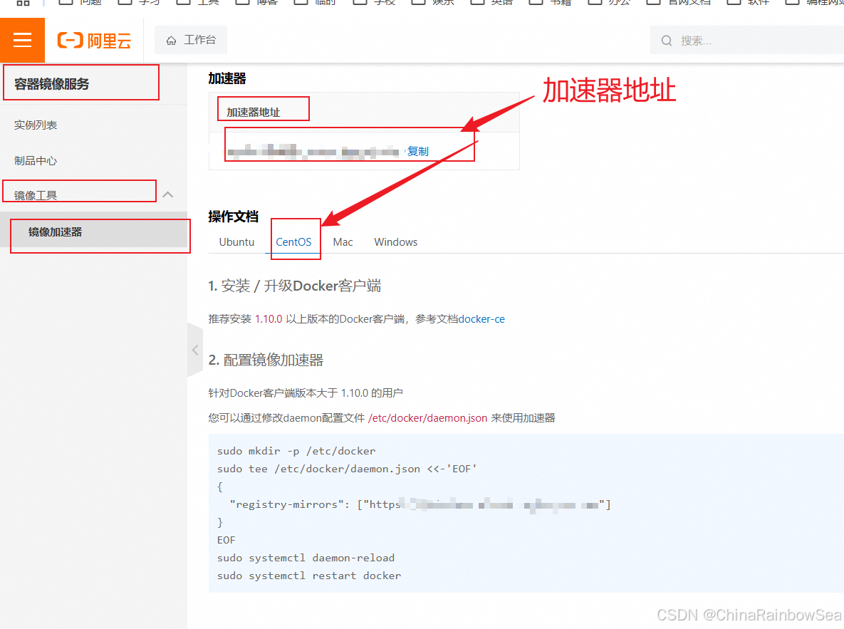Open 实例列表 in the sidebar
Screen dimensions: 844x629
[36, 125]
